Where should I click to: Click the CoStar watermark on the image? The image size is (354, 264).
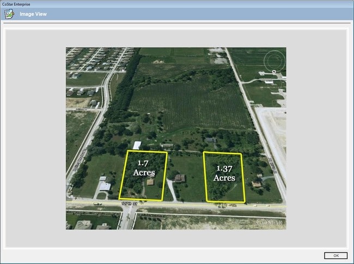coord(270,222)
